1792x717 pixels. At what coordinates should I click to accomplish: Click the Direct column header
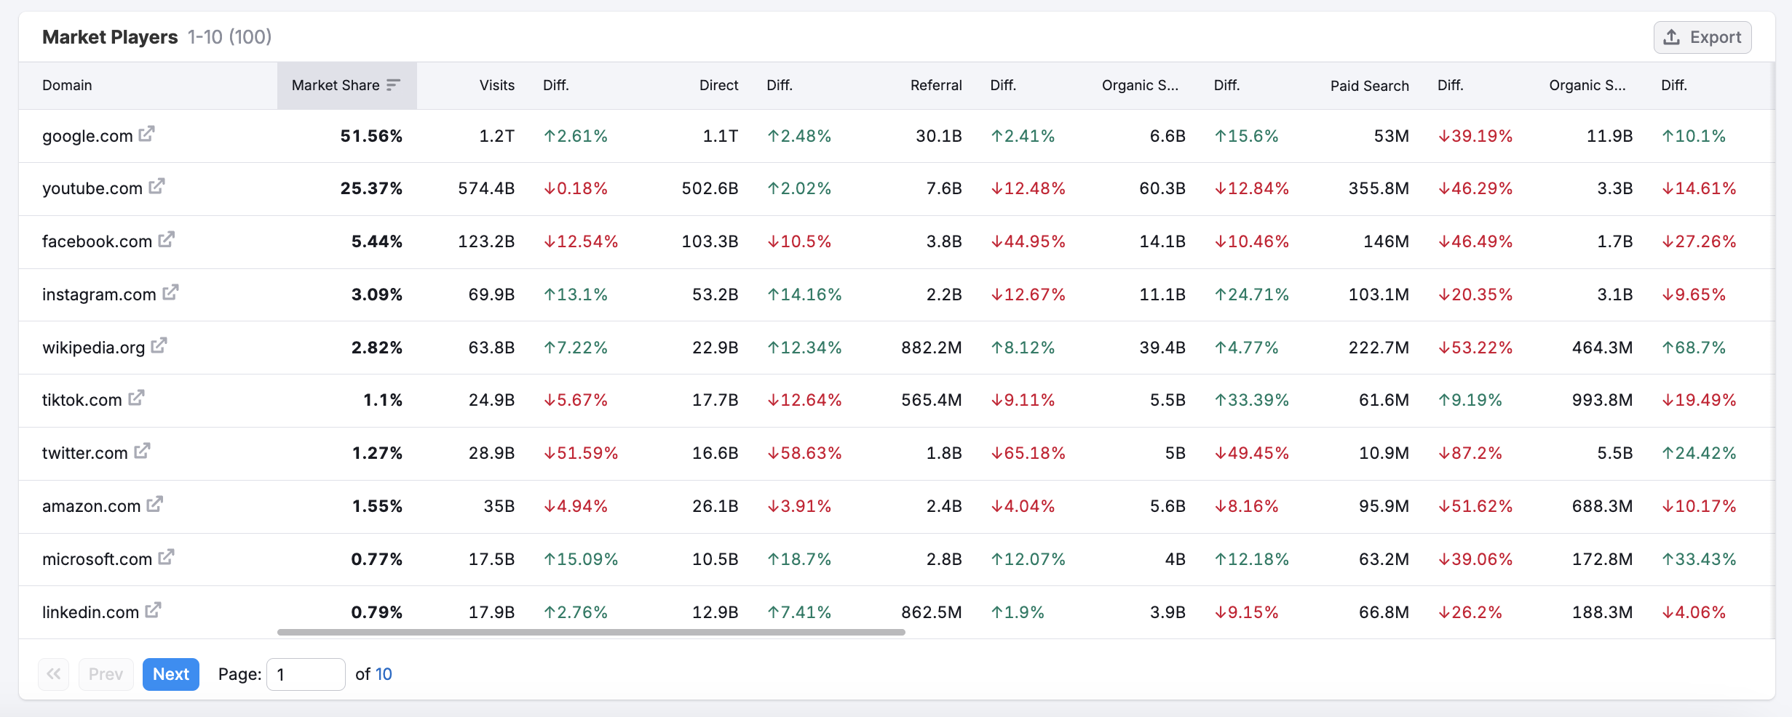718,85
